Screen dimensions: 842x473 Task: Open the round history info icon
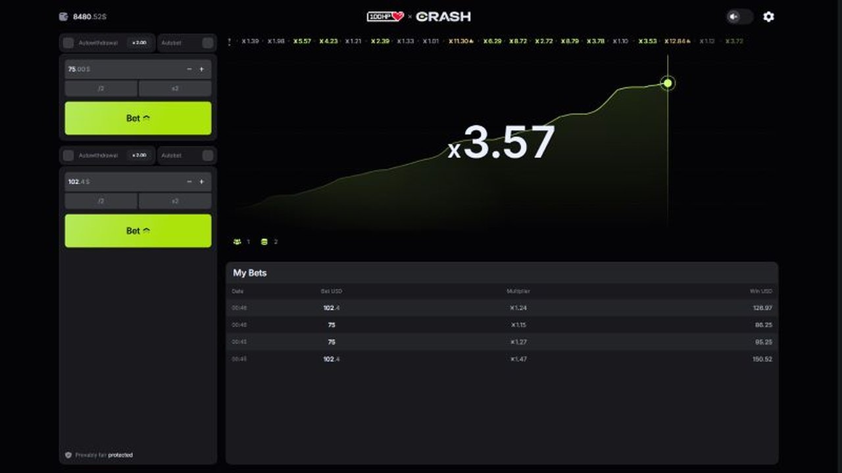(229, 41)
